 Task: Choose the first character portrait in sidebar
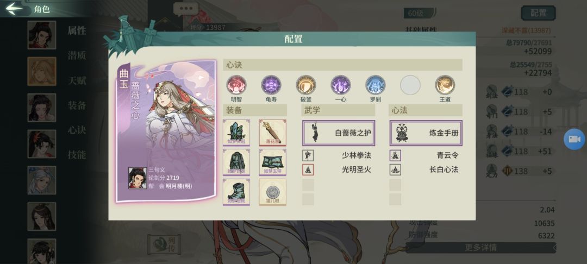click(x=41, y=35)
